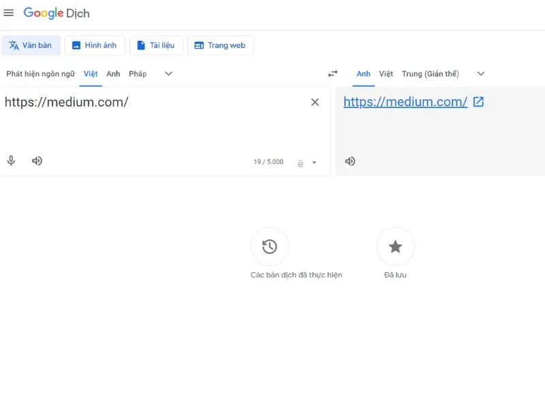Viewport: 545px width, 408px height.
Task: Click the Đã lưu label
Action: [395, 275]
